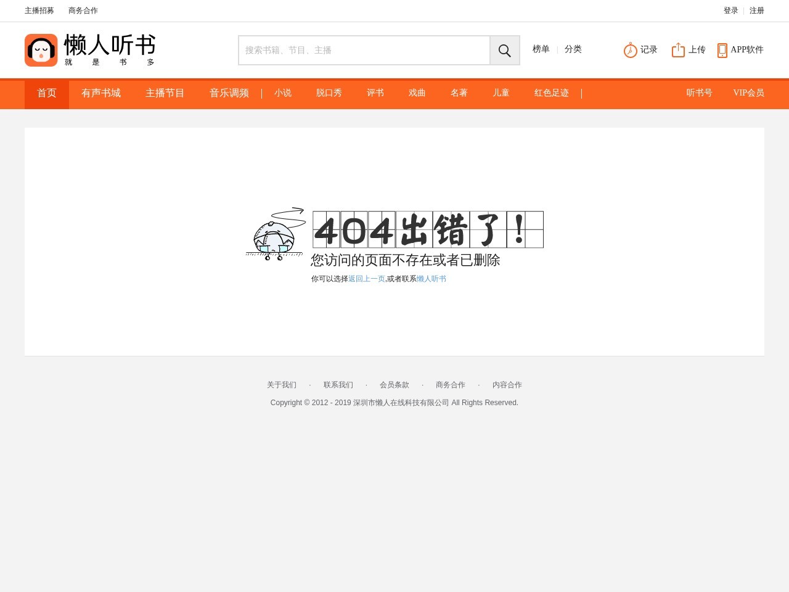
Task: Click 注册 to register
Action: tap(757, 10)
